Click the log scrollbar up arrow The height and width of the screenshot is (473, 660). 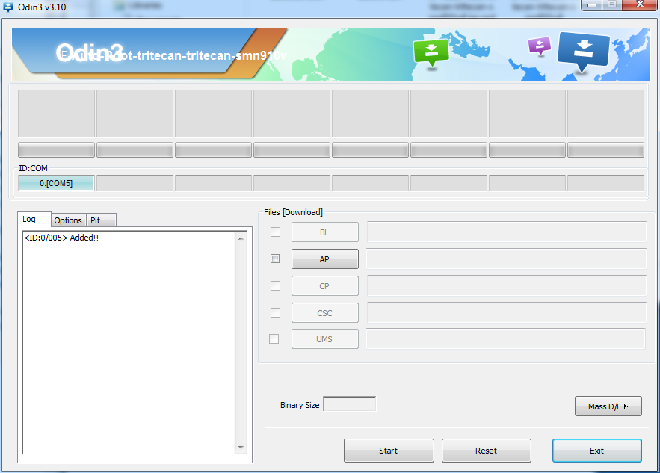(241, 238)
